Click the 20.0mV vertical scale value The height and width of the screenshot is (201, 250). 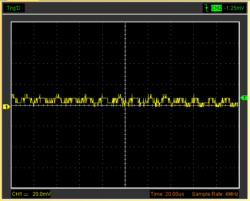pos(41,194)
